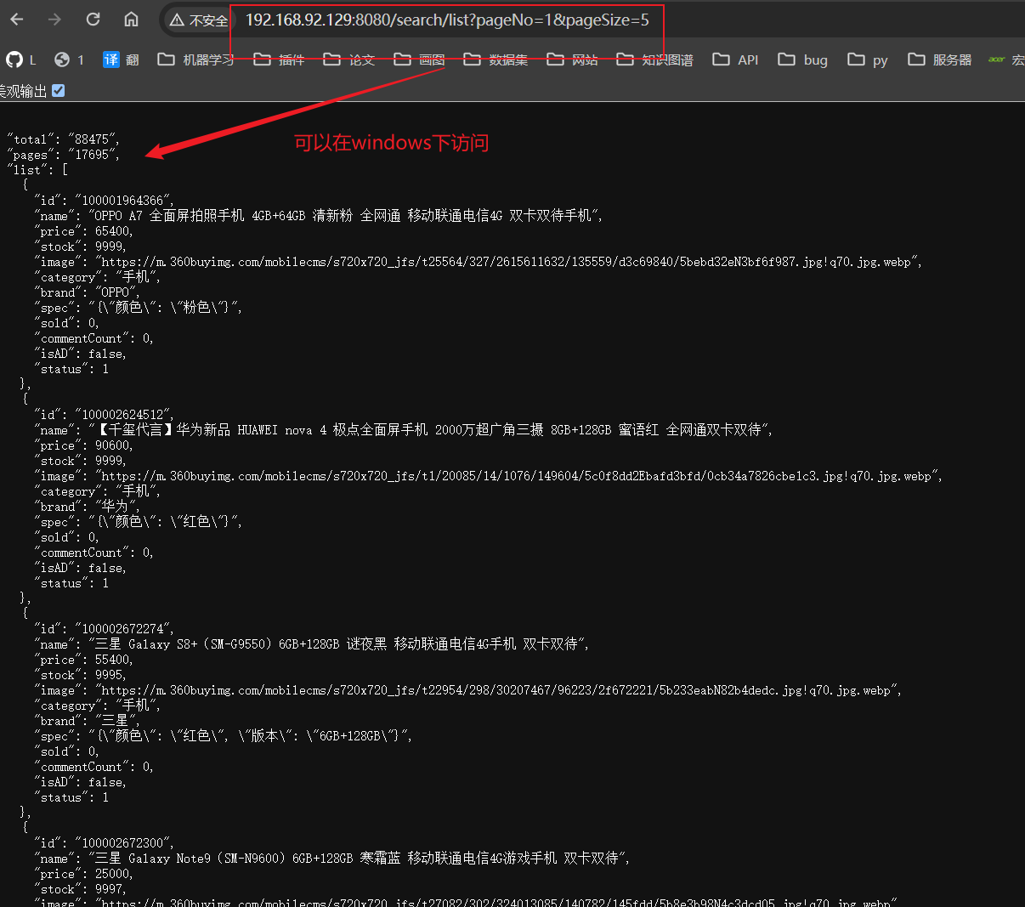This screenshot has height=907, width=1025.
Task: Open the GitHub bookmark labeled L
Action: click(x=22, y=60)
